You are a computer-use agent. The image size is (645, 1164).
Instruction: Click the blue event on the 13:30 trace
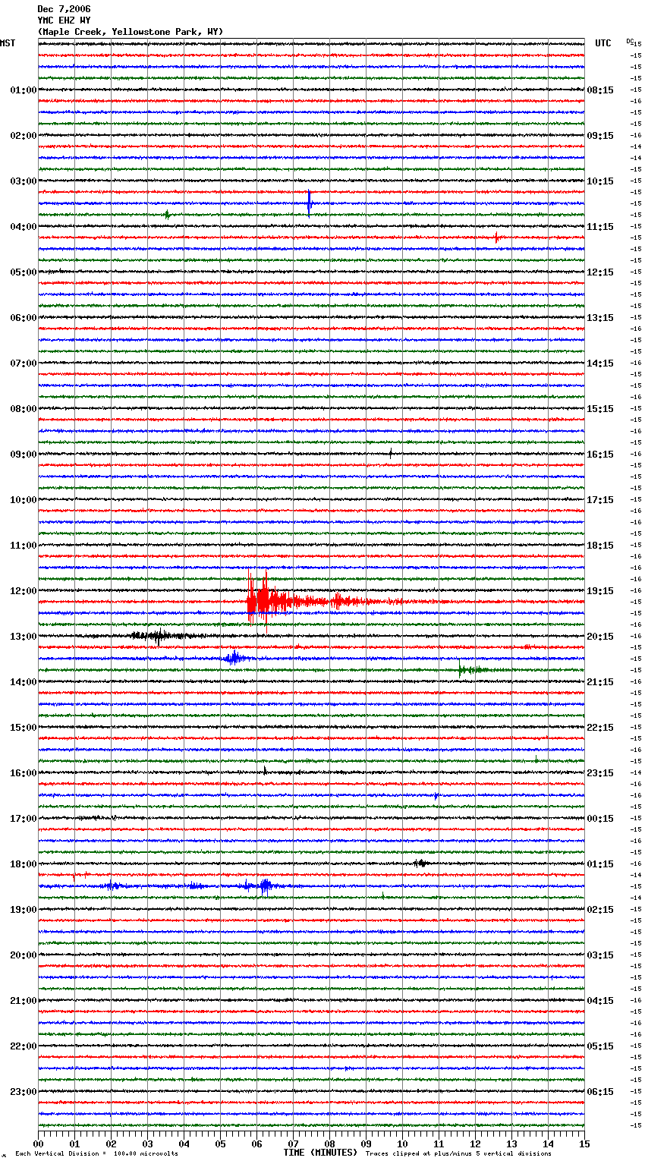click(x=234, y=658)
